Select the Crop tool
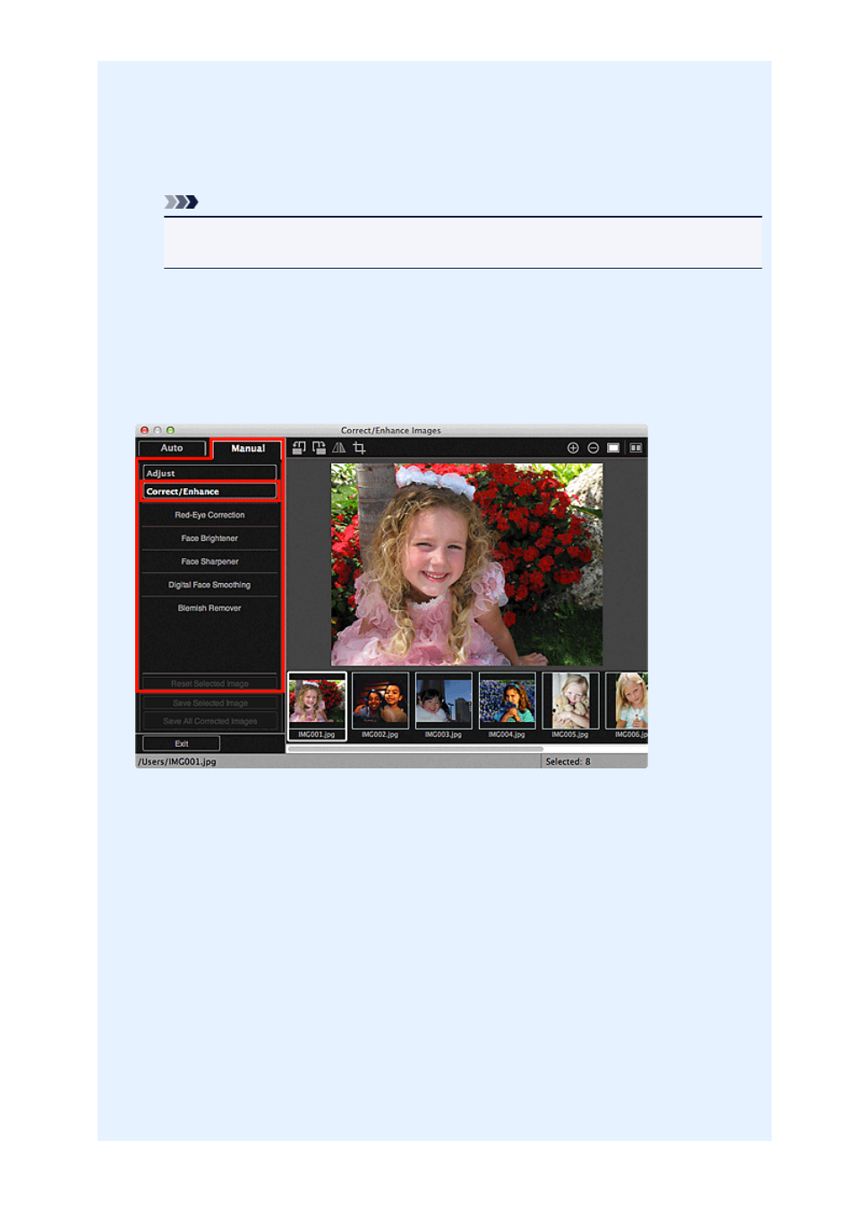Image resolution: width=854 pixels, height=1209 pixels. click(x=359, y=448)
